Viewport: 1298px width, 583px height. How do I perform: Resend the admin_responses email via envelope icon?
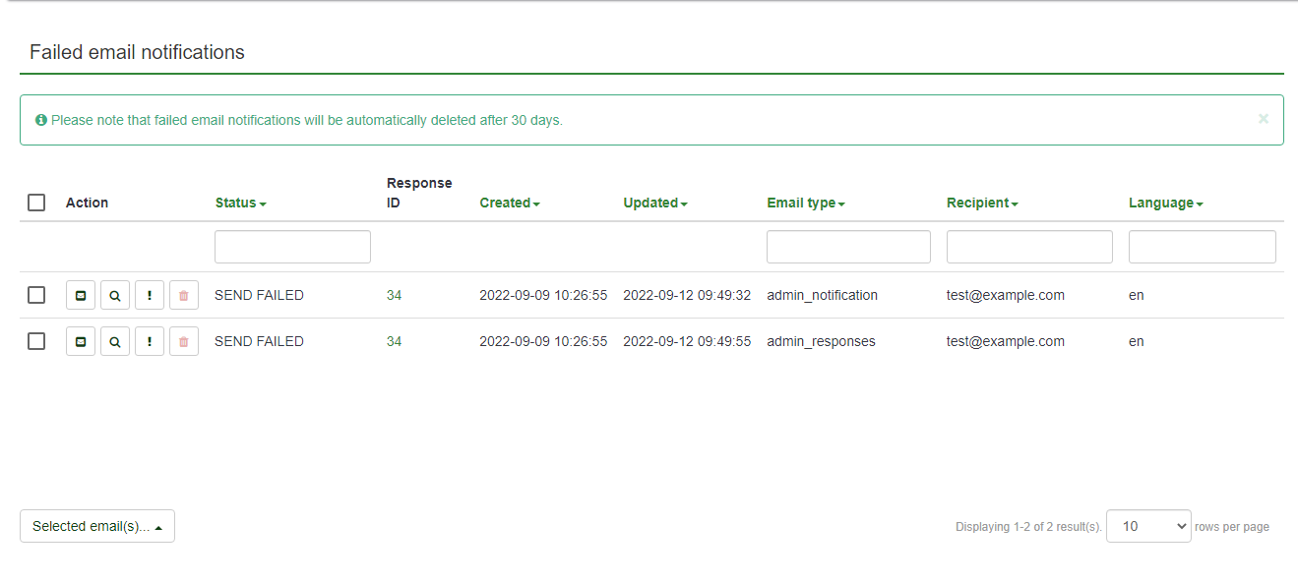click(81, 341)
